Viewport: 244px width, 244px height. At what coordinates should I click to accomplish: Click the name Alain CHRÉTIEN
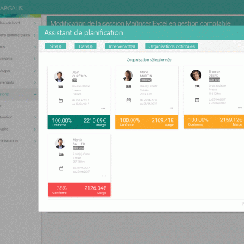(x=79, y=74)
